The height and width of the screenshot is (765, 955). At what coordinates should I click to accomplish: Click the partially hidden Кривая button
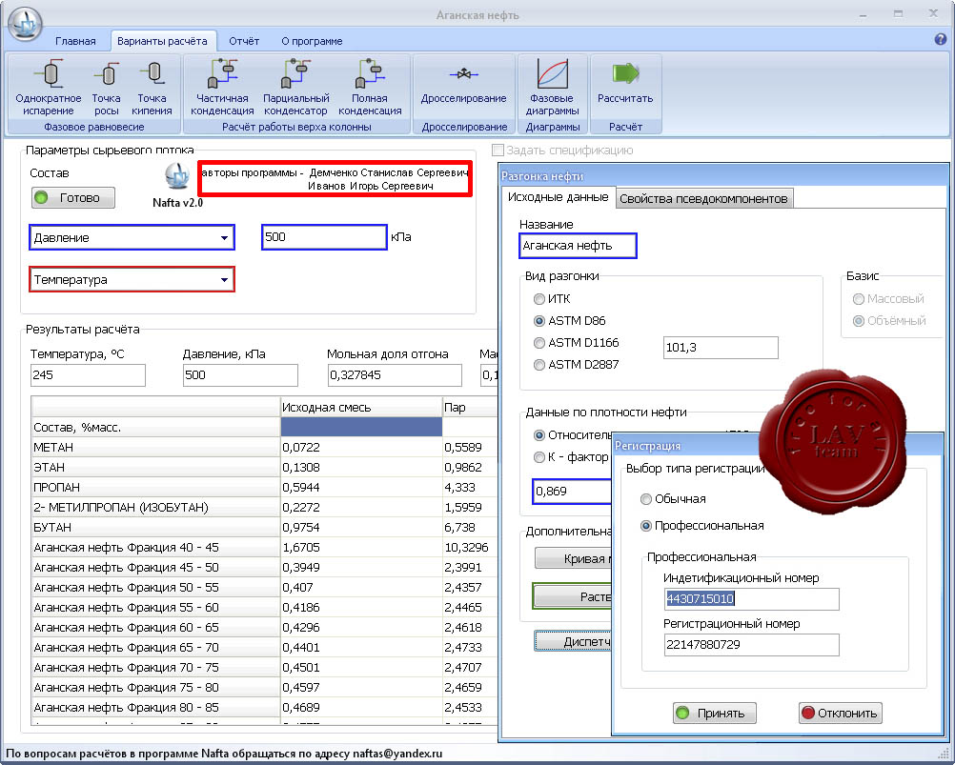click(x=573, y=558)
